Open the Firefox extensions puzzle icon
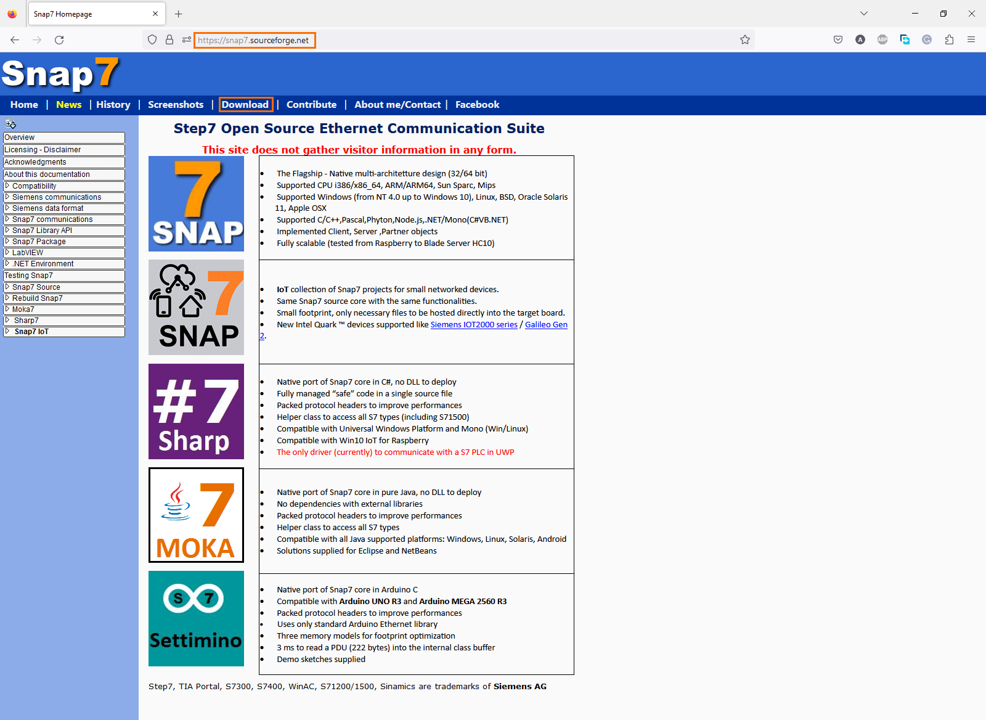The width and height of the screenshot is (986, 720). point(949,40)
